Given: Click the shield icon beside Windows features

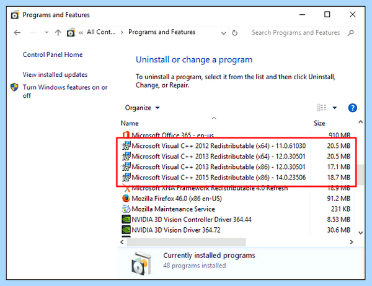Looking at the screenshot, I should [x=14, y=87].
